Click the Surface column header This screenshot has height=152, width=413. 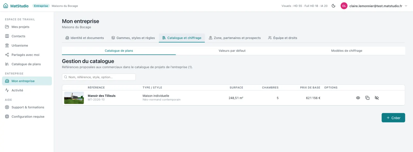pos(236,88)
